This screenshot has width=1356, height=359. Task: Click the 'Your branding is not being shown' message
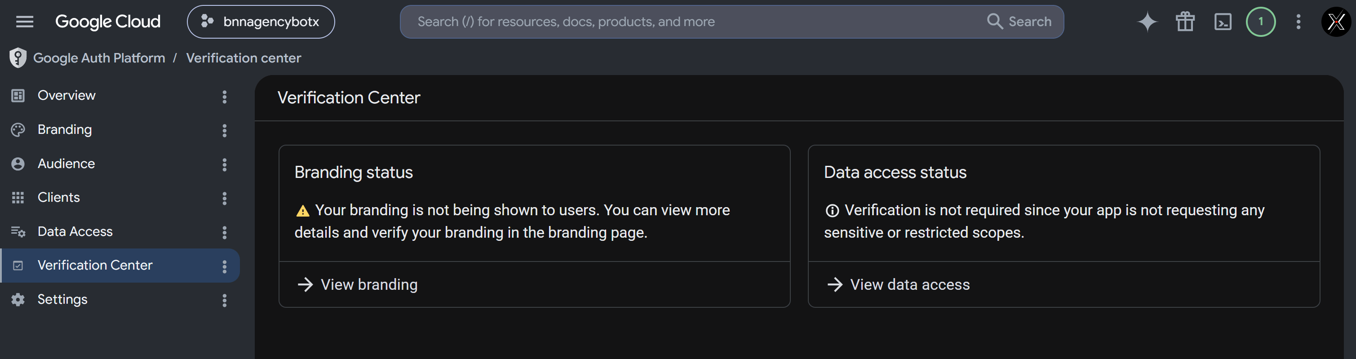(x=512, y=221)
